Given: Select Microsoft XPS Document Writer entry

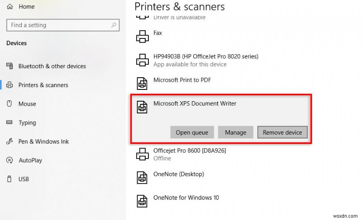Looking at the screenshot, I should (195, 103).
